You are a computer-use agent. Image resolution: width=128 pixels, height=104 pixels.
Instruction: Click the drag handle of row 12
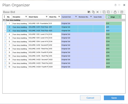point(5,63)
